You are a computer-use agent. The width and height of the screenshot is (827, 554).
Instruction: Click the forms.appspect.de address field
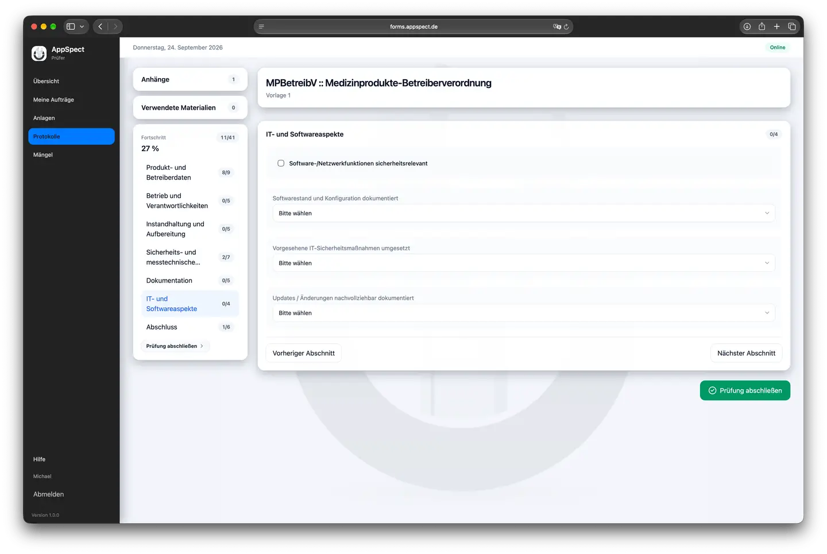[x=413, y=26]
